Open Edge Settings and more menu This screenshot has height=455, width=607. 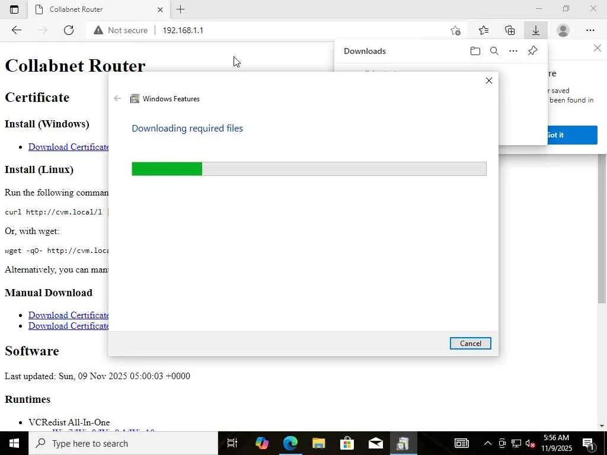pyautogui.click(x=590, y=30)
